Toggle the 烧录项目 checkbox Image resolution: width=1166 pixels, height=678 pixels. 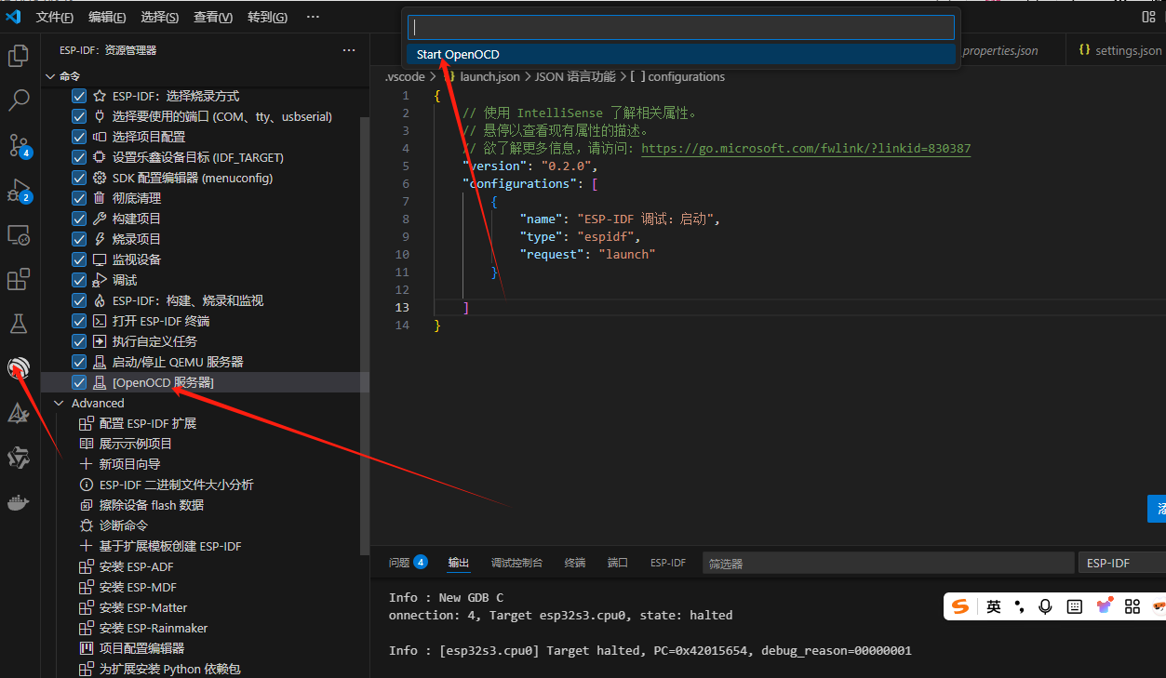(x=79, y=239)
